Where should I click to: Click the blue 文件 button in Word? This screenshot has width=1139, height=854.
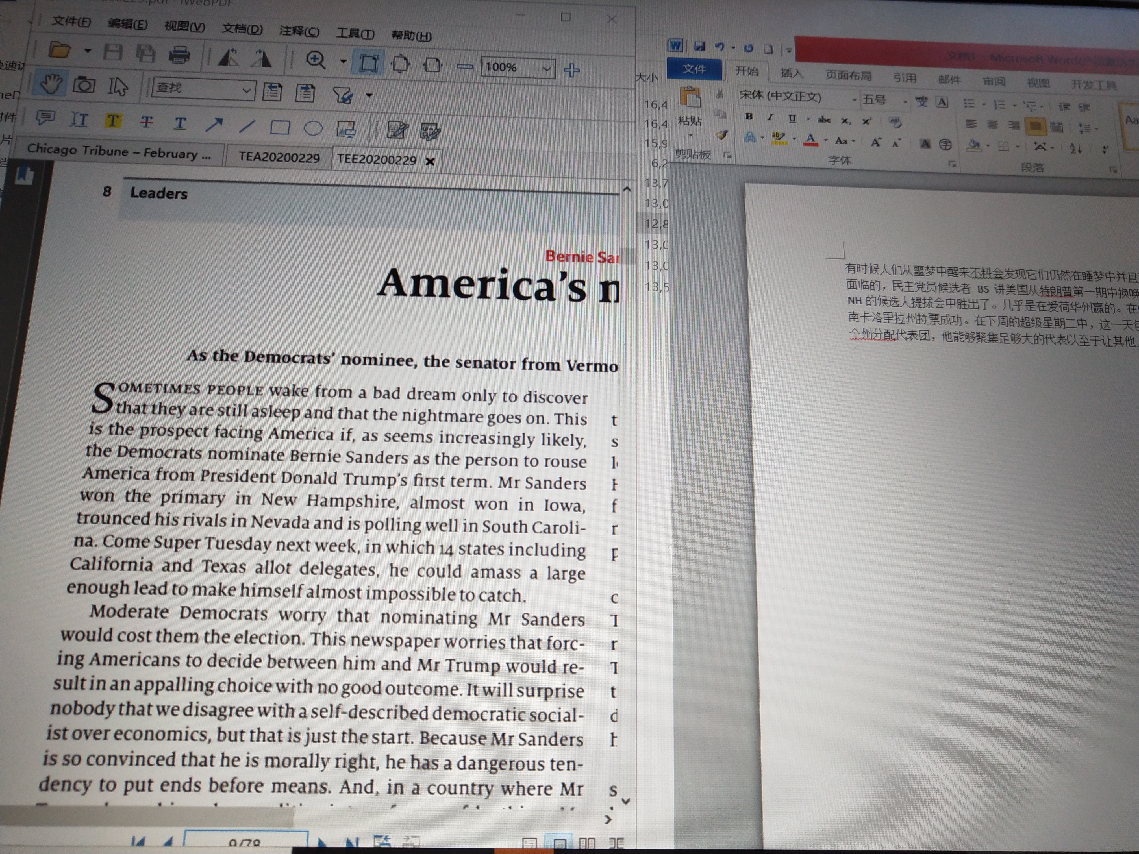[x=694, y=69]
